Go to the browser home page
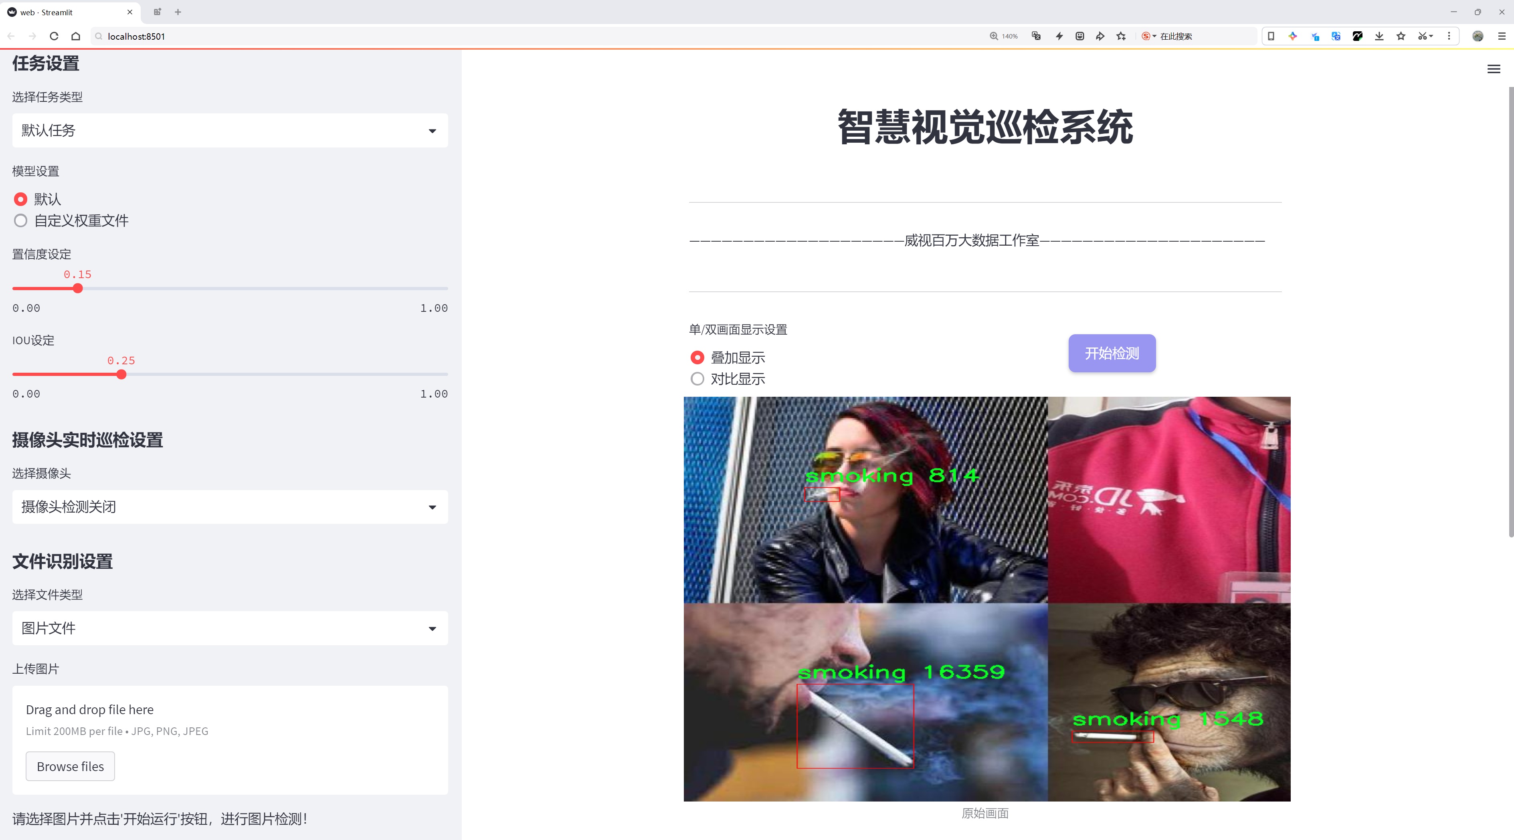The height and width of the screenshot is (840, 1514). click(76, 36)
